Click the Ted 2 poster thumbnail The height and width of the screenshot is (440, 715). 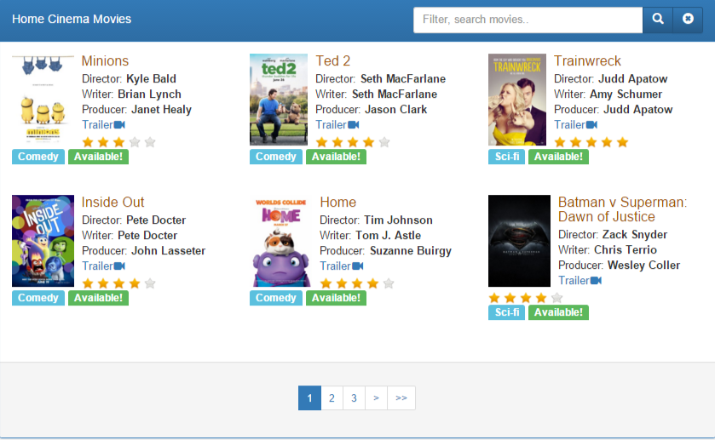coord(279,100)
